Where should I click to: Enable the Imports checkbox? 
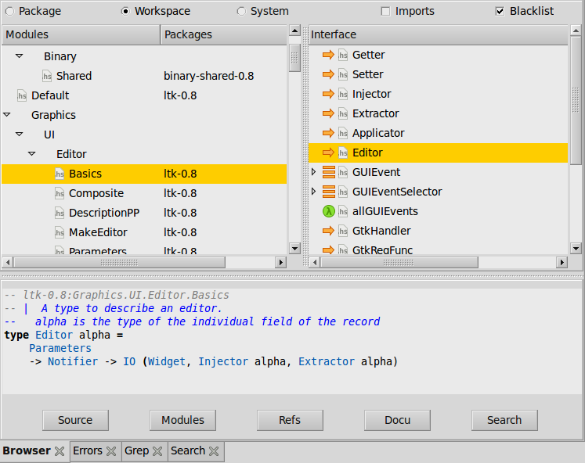tap(385, 11)
